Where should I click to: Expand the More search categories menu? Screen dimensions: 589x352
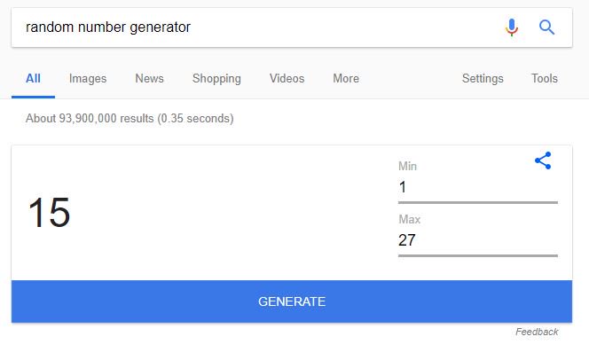tap(346, 78)
